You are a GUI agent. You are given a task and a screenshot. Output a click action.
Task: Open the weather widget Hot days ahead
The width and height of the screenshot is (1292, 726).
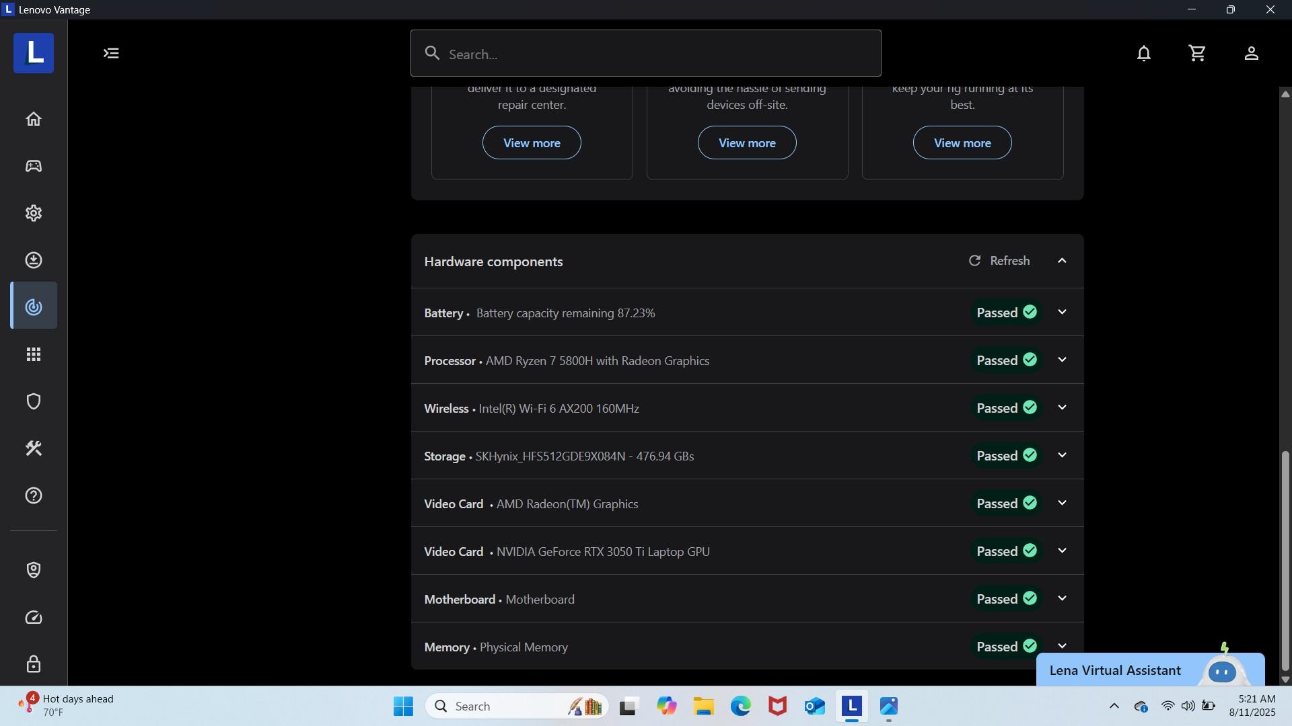(x=66, y=706)
